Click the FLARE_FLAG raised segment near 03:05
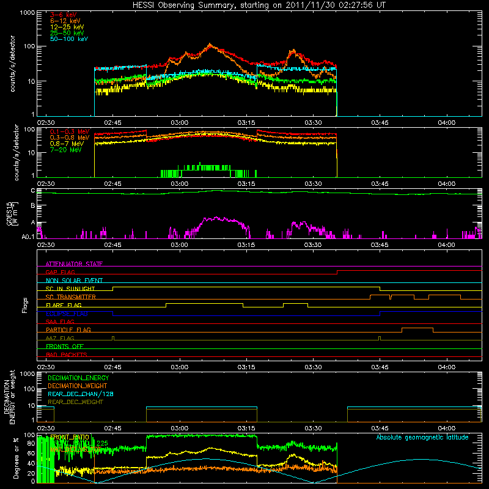This screenshot has height=489, width=489. pos(204,303)
